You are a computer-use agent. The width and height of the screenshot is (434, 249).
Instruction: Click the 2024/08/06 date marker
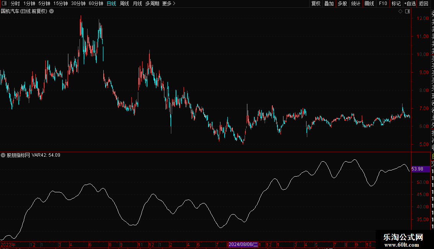click(243, 244)
